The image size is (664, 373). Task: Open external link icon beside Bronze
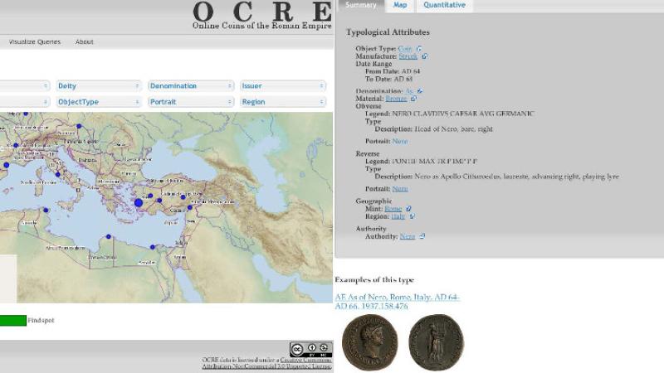coord(413,99)
